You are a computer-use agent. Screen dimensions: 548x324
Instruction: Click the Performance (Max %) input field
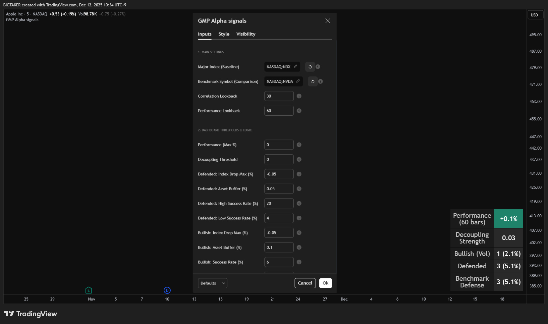279,145
